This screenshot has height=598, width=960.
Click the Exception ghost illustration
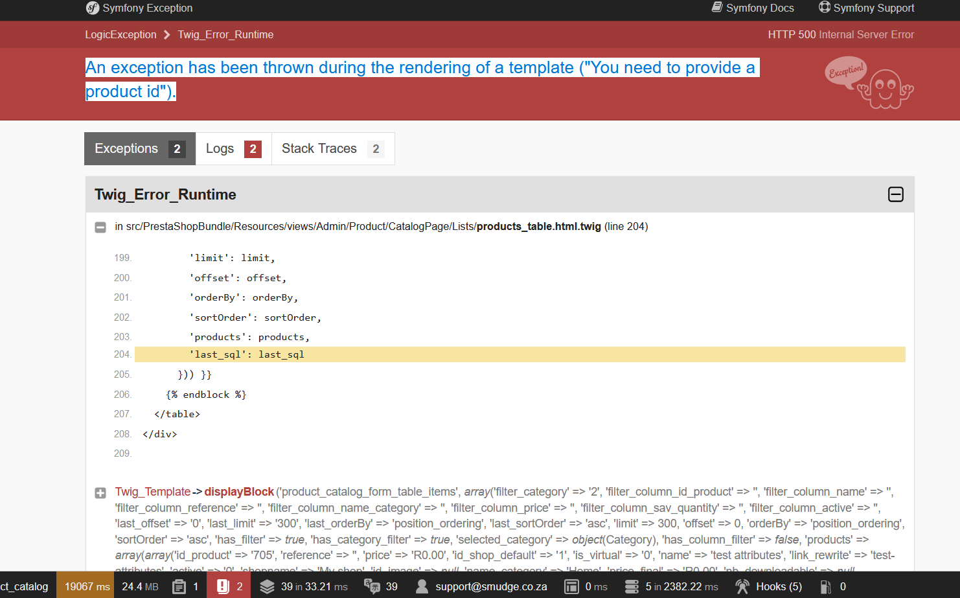tap(869, 84)
